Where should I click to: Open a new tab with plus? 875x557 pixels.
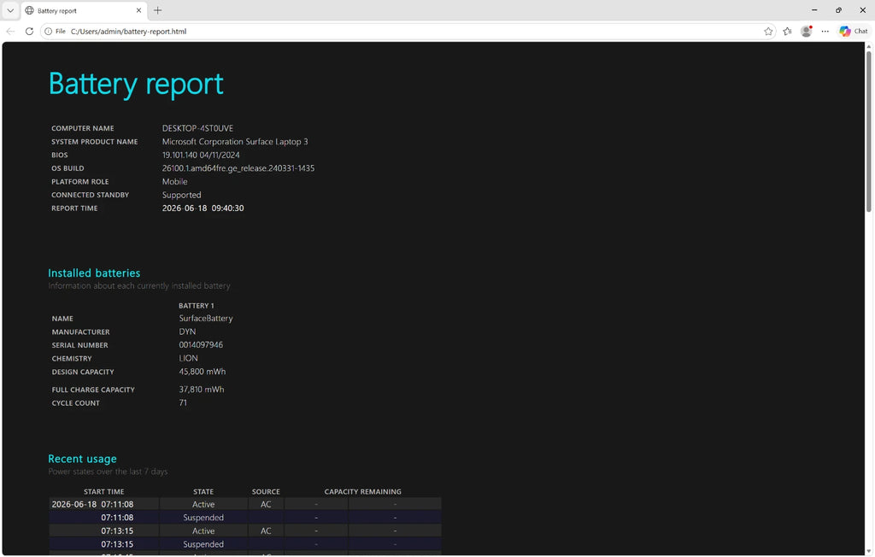158,10
